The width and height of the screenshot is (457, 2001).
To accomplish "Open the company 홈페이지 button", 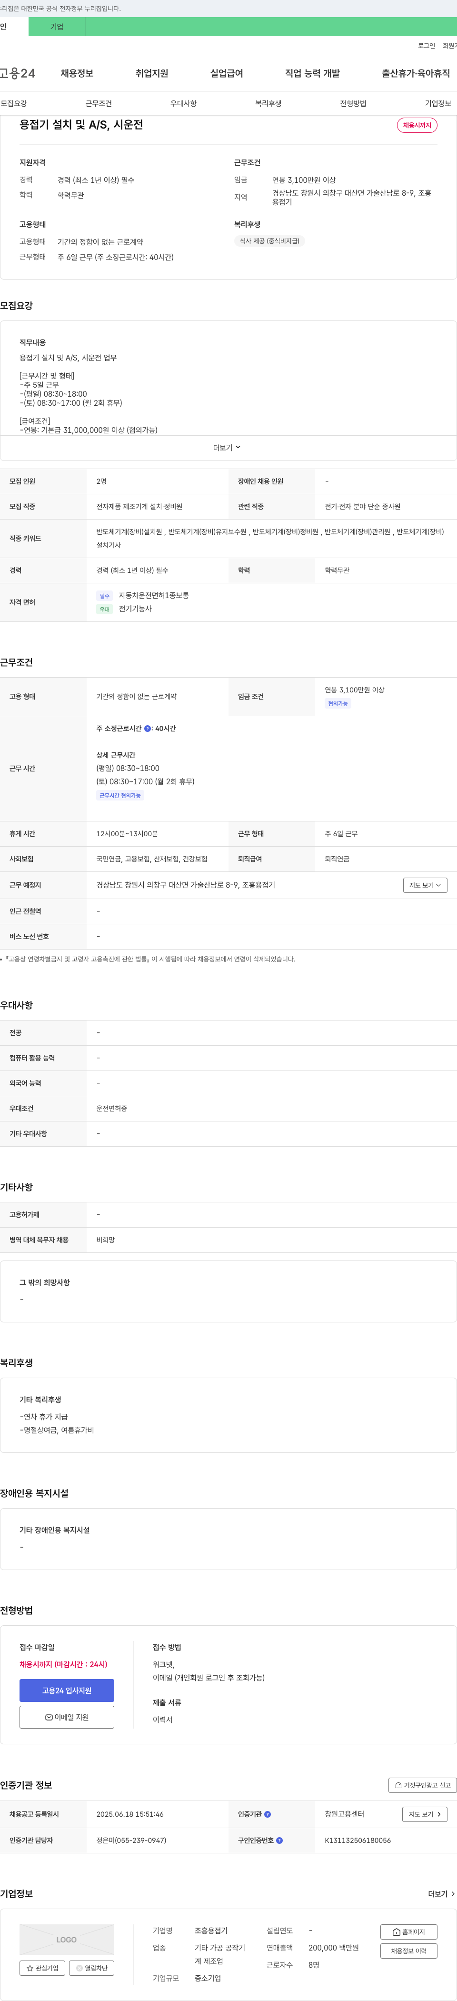I will point(409,1932).
